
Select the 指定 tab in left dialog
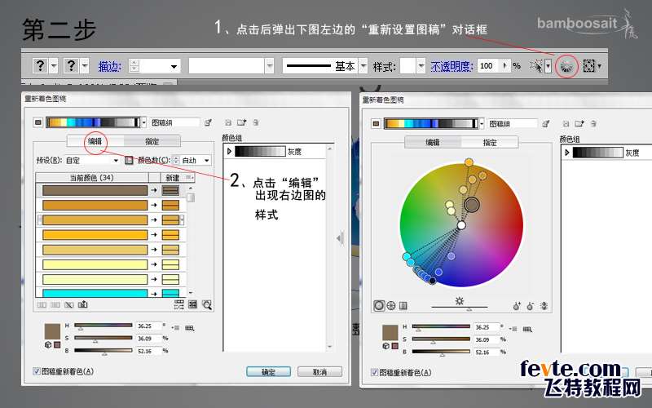(x=152, y=141)
